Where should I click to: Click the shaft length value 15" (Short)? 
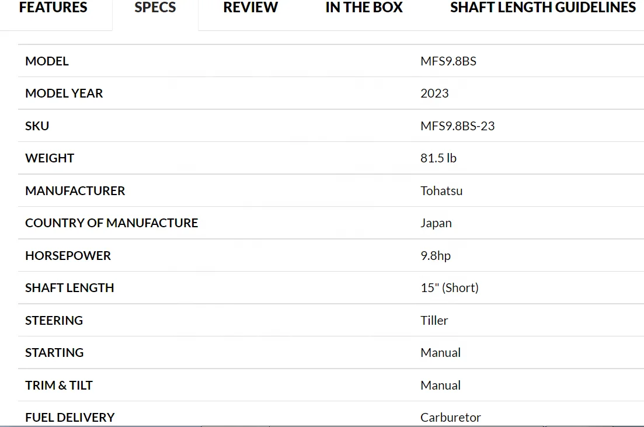click(x=449, y=288)
